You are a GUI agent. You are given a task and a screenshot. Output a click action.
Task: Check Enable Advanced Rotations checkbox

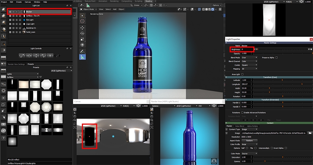[242, 113]
